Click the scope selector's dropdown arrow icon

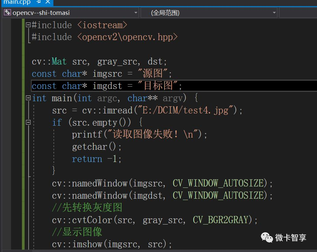pos(274,13)
